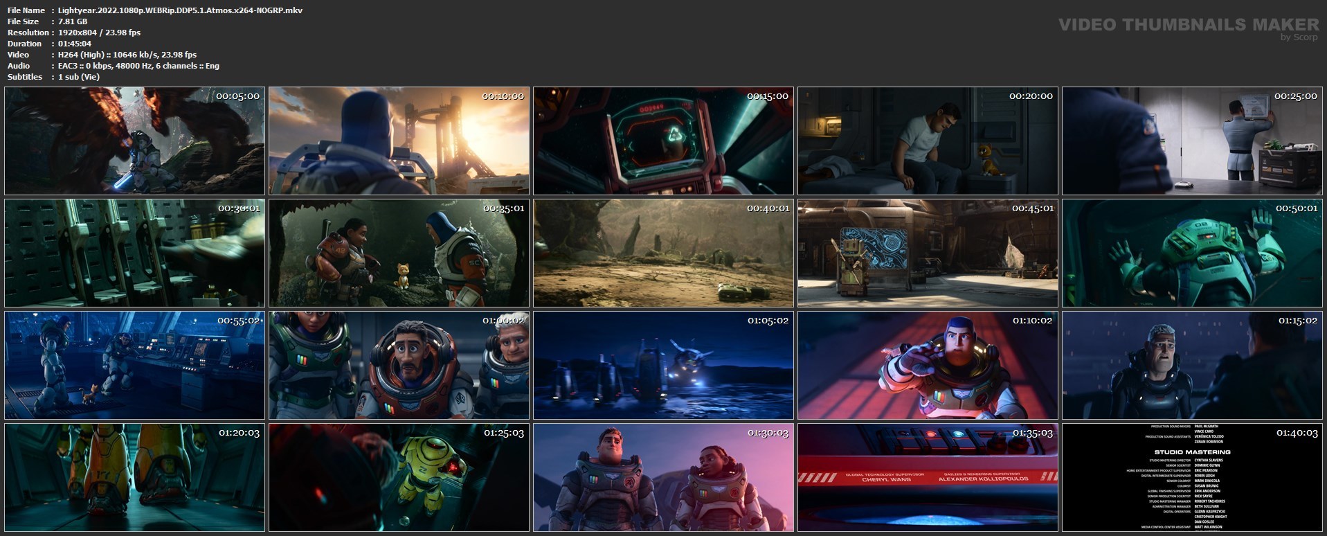Pick the 01:10:02 red-lit Buzz thumbnail

(928, 366)
